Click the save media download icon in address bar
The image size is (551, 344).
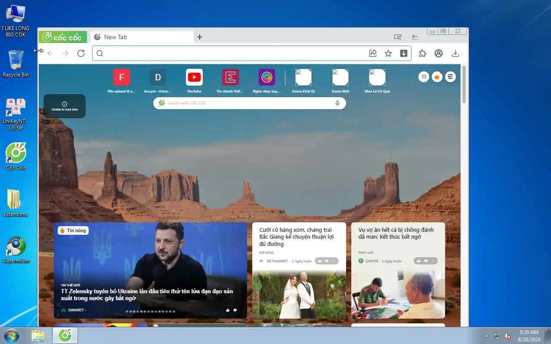pyautogui.click(x=404, y=53)
